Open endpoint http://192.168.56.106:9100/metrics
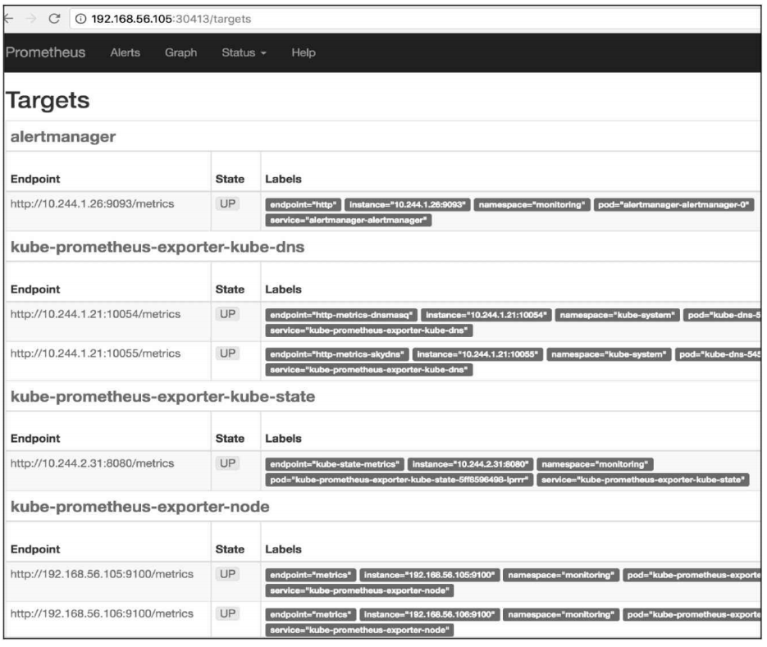The image size is (767, 647). coord(102,613)
